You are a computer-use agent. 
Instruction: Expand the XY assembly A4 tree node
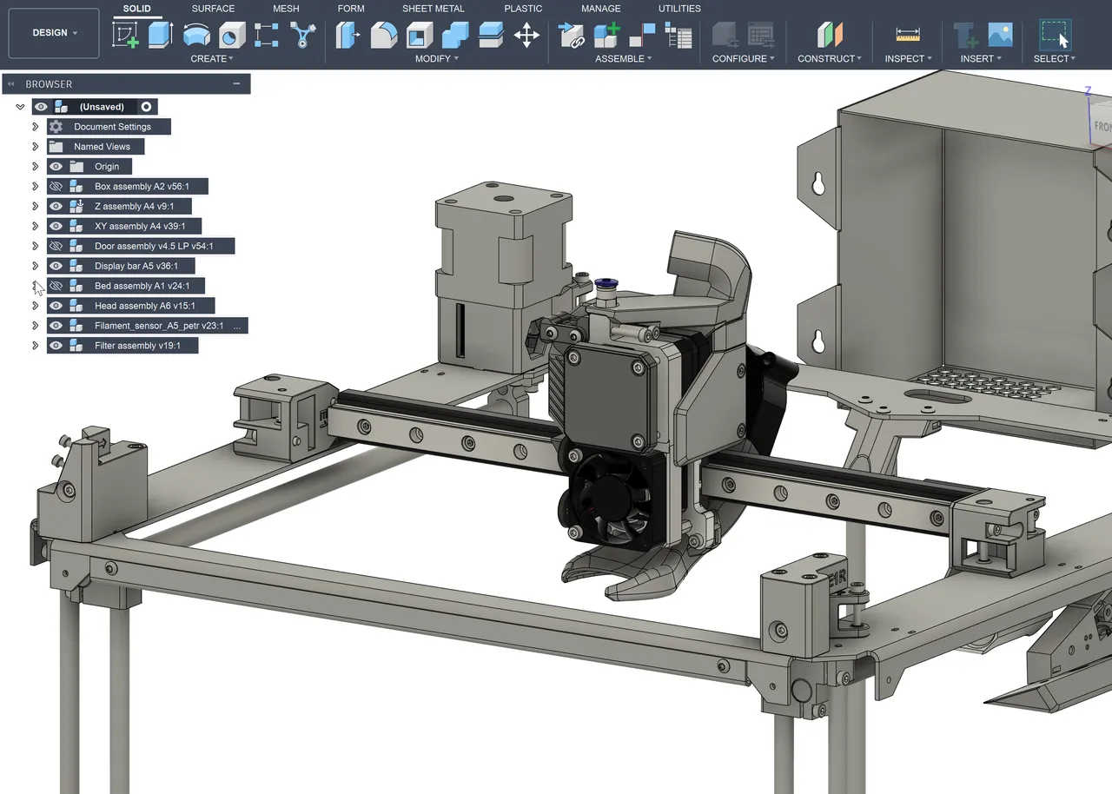[35, 226]
